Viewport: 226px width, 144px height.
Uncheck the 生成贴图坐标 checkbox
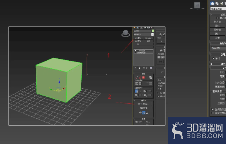tap(213, 109)
